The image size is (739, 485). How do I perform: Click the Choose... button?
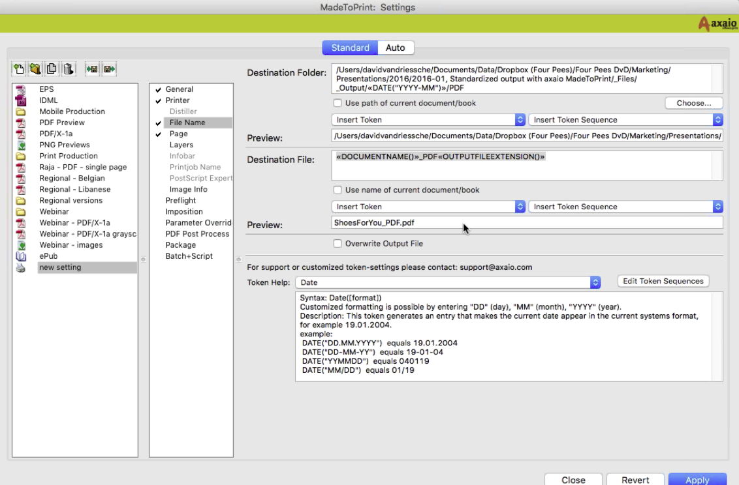coord(694,103)
